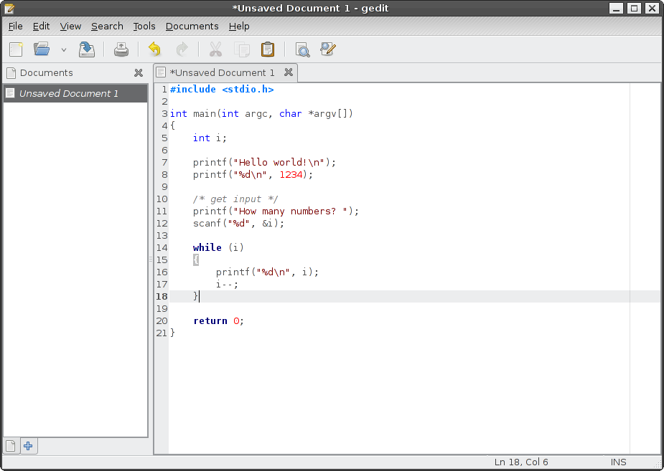
Task: Open the Documents menu
Action: [192, 26]
